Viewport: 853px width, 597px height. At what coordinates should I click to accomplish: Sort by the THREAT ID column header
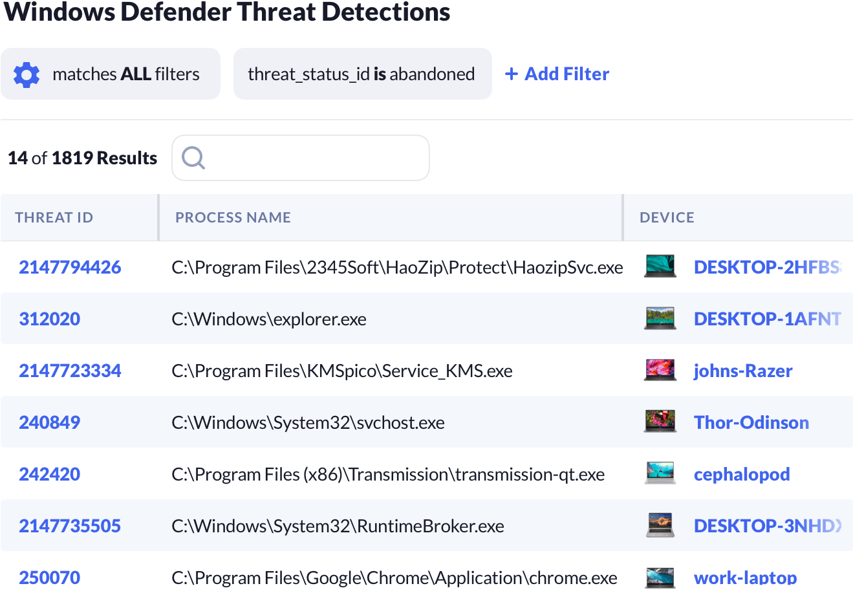[54, 217]
